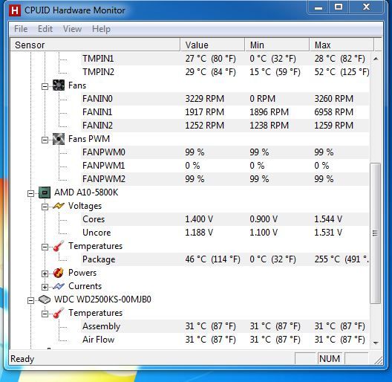Open the View menu
Viewport: 392px width, 382px height.
72,29
